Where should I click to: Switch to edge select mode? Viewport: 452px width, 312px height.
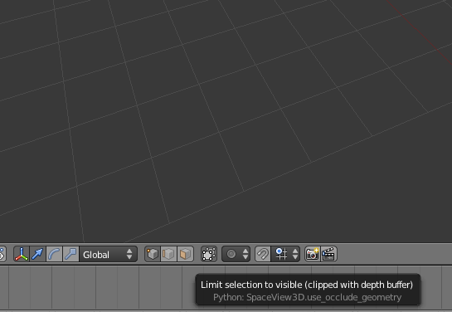pyautogui.click(x=168, y=254)
